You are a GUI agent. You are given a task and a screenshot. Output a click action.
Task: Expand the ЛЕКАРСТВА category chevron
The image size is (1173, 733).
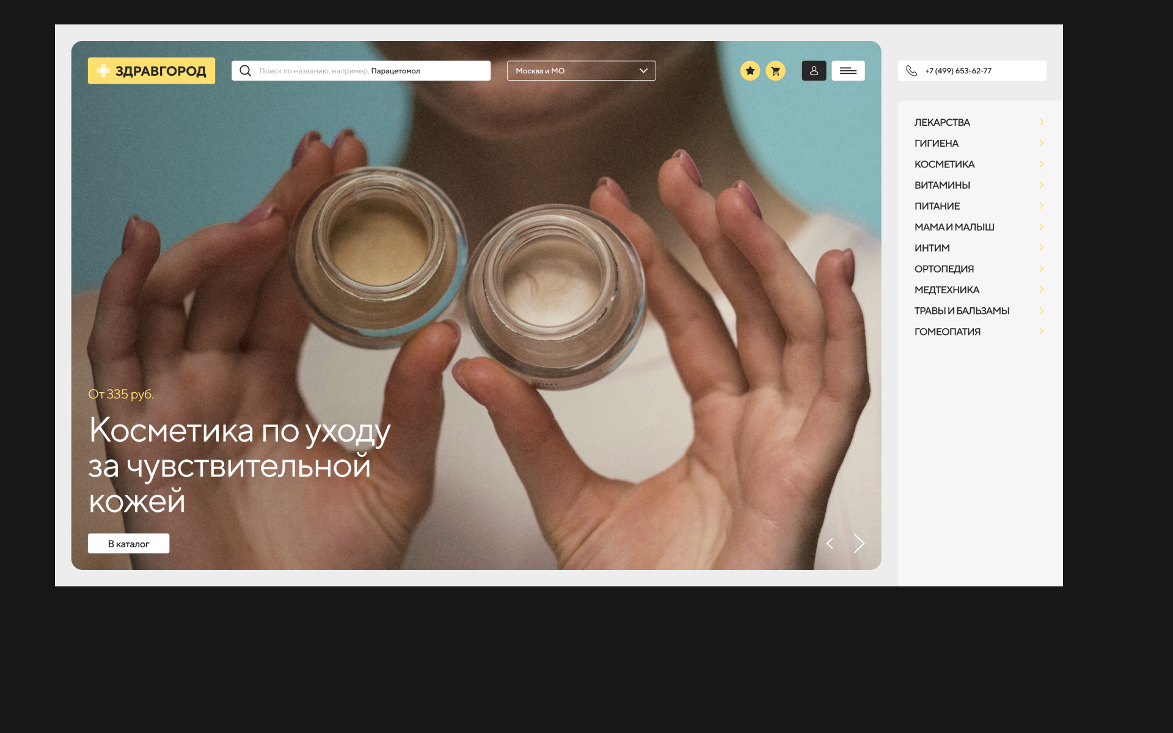[x=1042, y=122]
